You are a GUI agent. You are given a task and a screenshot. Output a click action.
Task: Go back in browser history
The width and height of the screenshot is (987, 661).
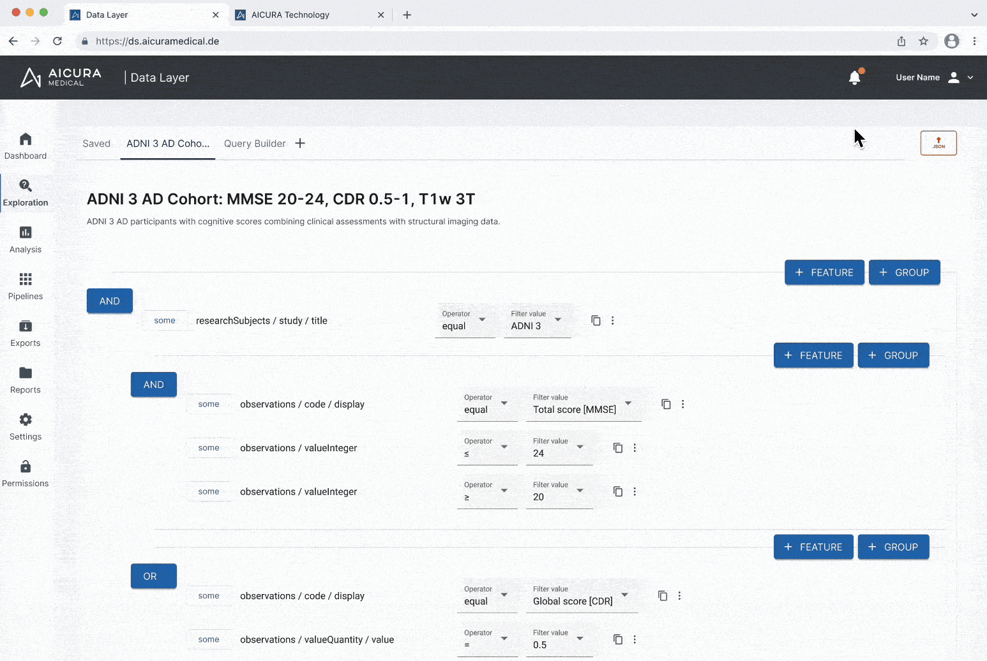click(x=13, y=41)
